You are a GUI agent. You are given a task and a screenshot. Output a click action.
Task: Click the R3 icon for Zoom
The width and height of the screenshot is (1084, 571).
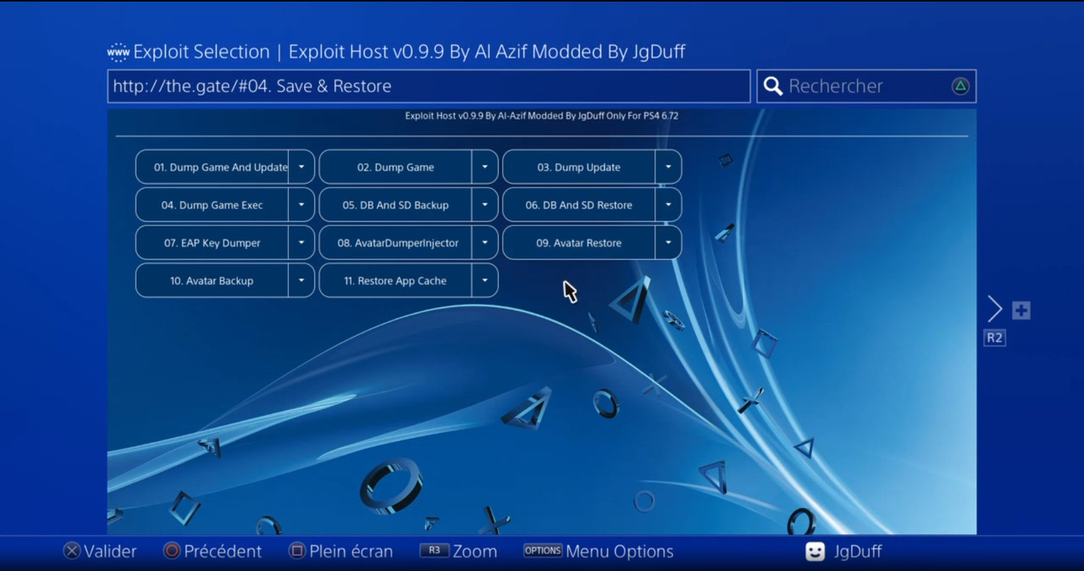click(x=434, y=551)
